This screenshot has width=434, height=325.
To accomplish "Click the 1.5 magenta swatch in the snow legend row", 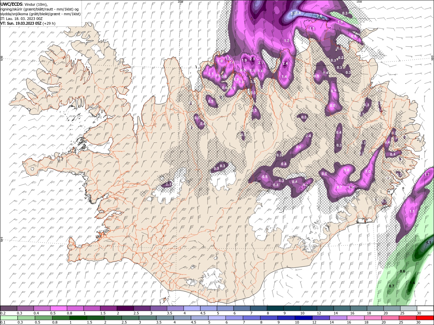I will (108, 308).
